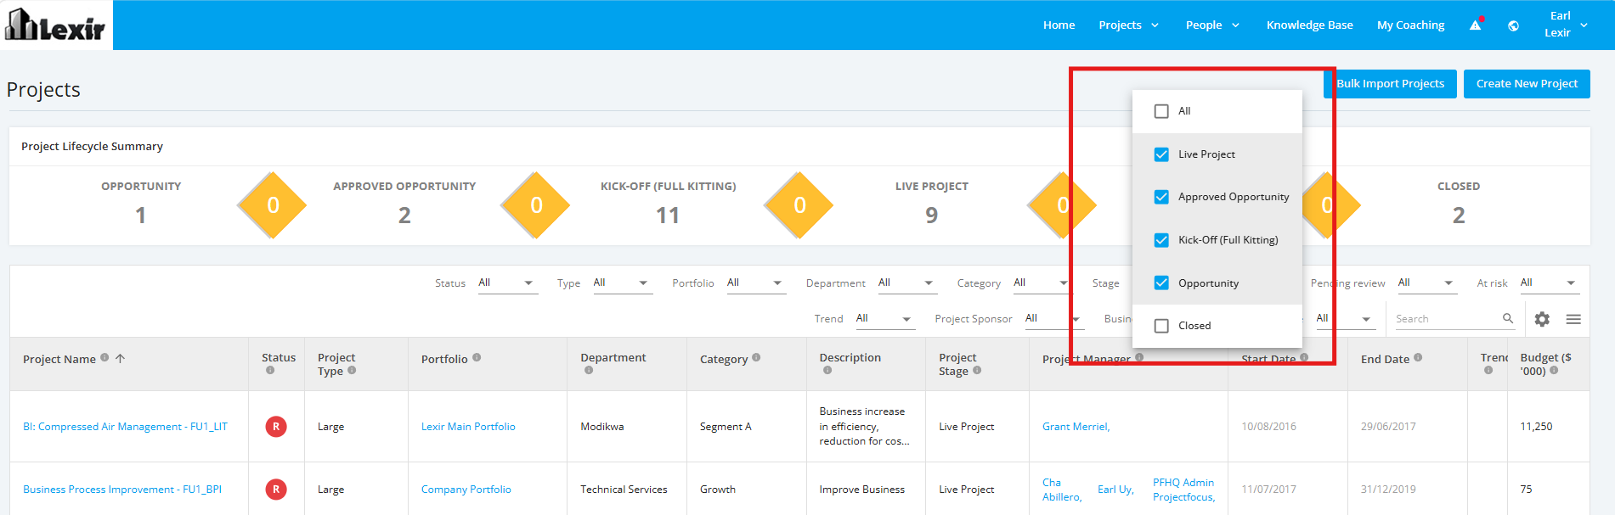
Task: Check the All stage checkbox
Action: tap(1161, 111)
